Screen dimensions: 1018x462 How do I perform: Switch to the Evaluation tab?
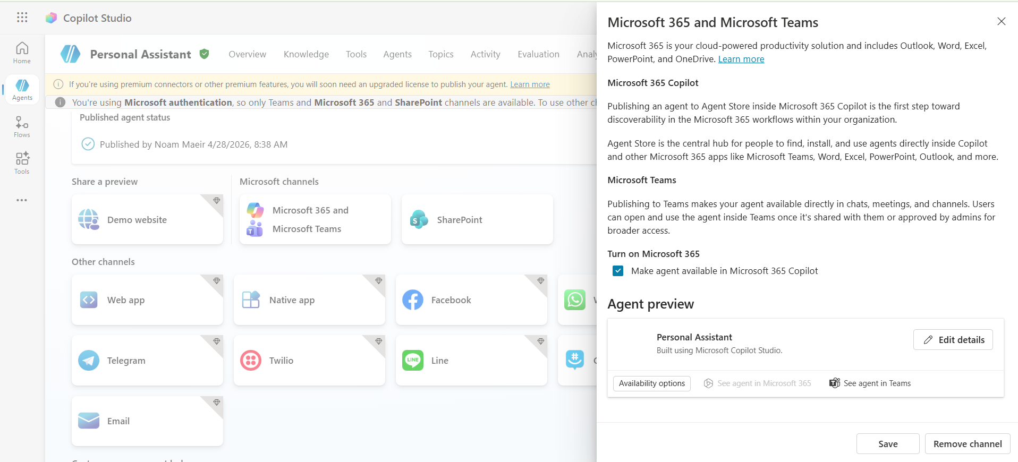539,54
